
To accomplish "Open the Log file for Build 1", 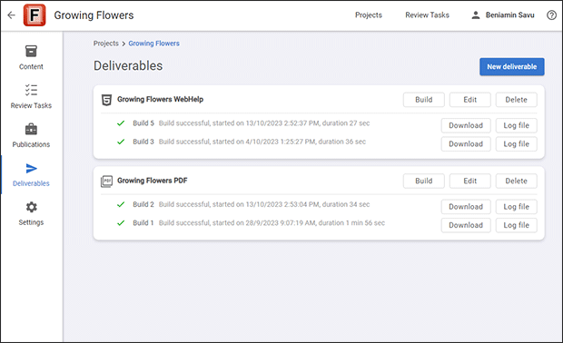I will tap(517, 225).
